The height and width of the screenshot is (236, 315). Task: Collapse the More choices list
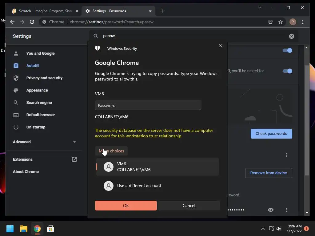[111, 151]
